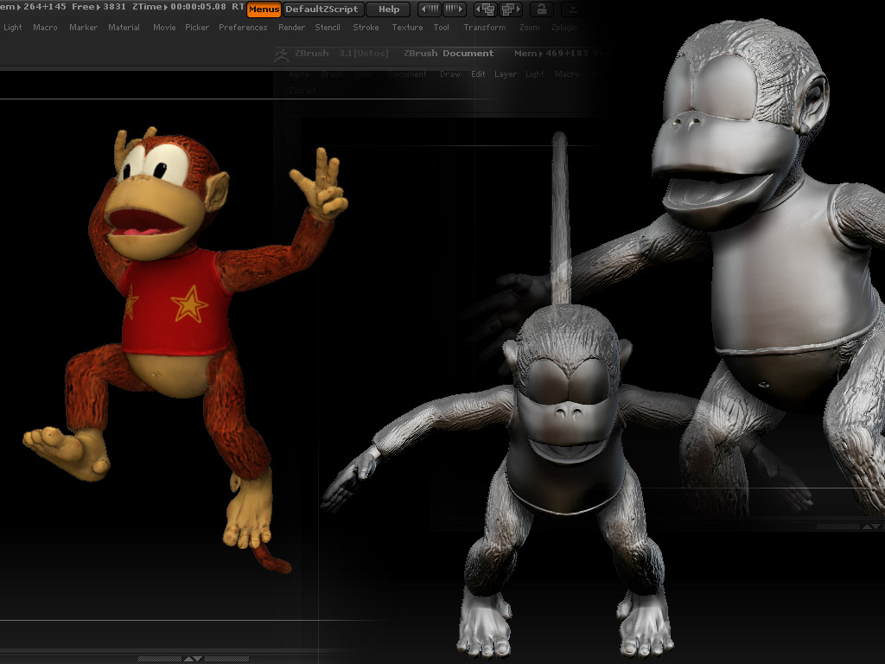
Task: Toggle the orange Menus button
Action: (264, 9)
